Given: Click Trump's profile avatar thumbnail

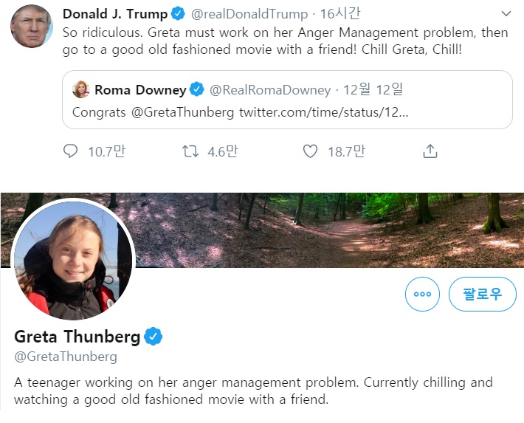Looking at the screenshot, I should (32, 27).
